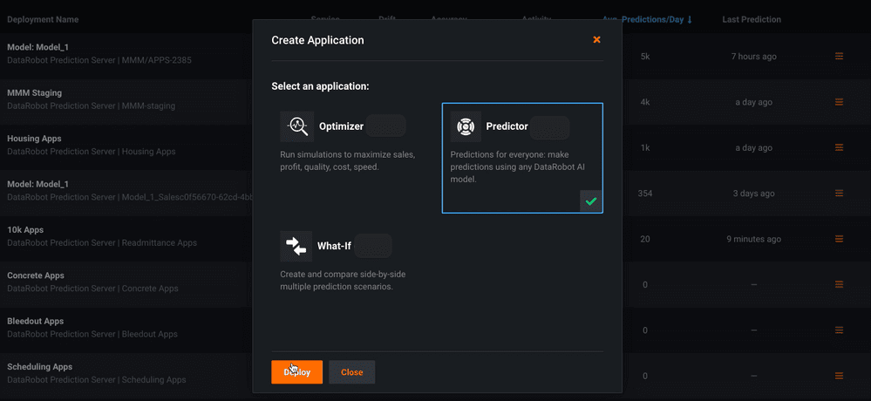Click the 5k predictions per day value
The width and height of the screenshot is (871, 401).
coord(645,57)
